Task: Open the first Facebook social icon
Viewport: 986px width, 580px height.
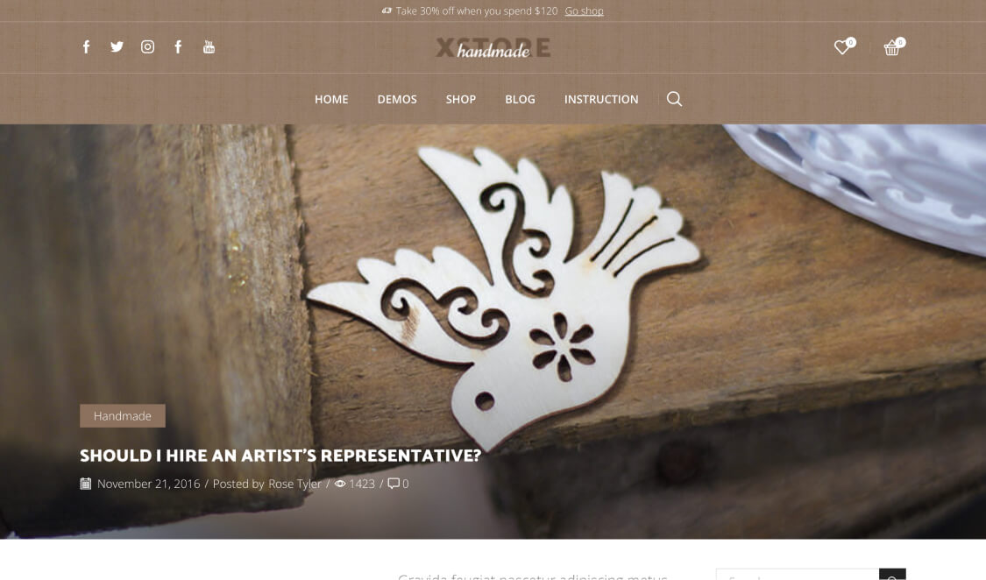Action: 86,47
